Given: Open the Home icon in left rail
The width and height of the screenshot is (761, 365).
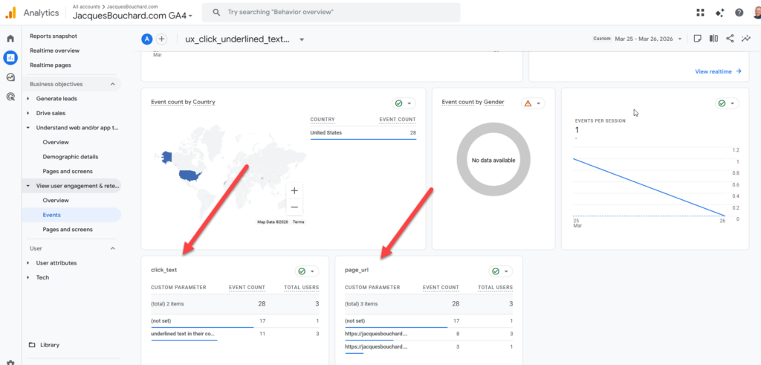Looking at the screenshot, I should (x=10, y=39).
